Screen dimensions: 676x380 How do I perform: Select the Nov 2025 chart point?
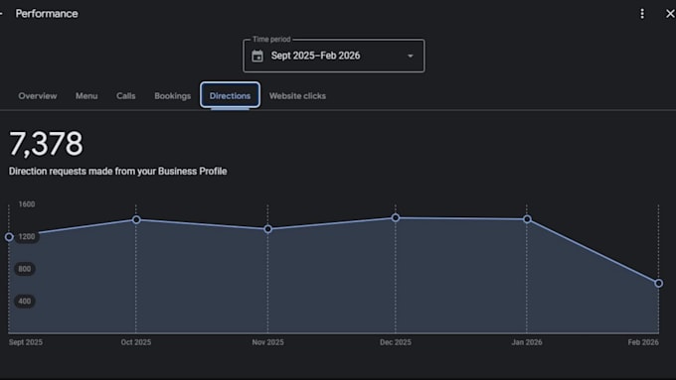(267, 229)
